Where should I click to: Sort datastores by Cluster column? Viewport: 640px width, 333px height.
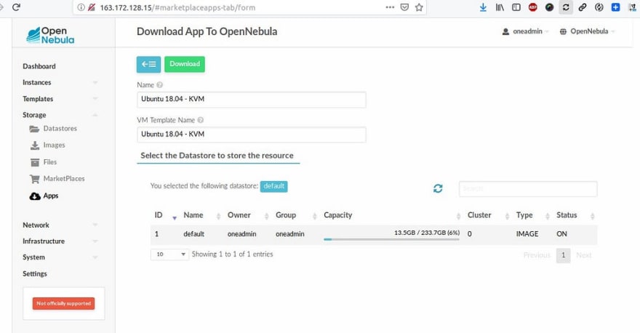[488, 215]
